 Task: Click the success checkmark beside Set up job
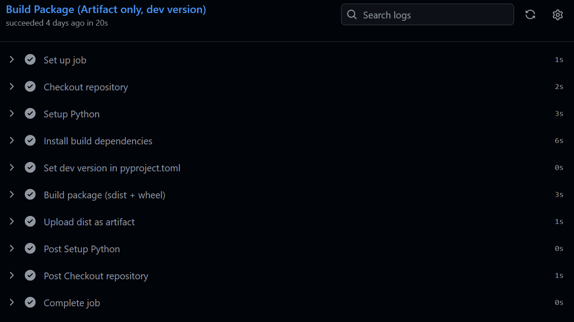pos(30,59)
